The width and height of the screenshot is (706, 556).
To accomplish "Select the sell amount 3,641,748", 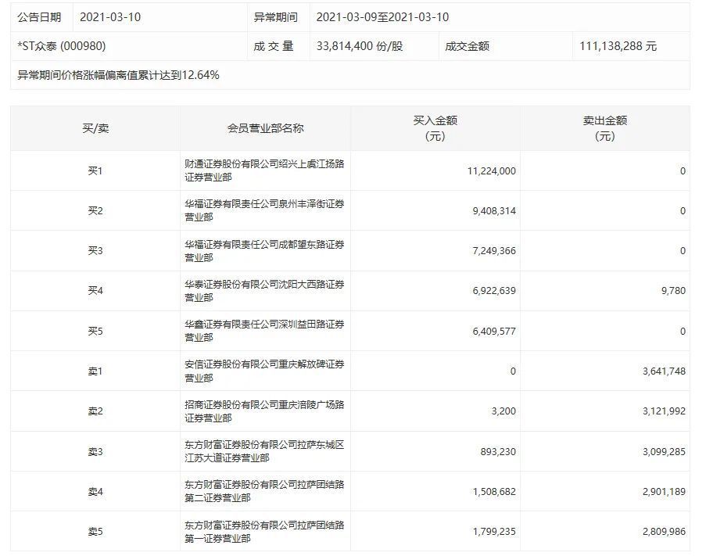I will (664, 371).
